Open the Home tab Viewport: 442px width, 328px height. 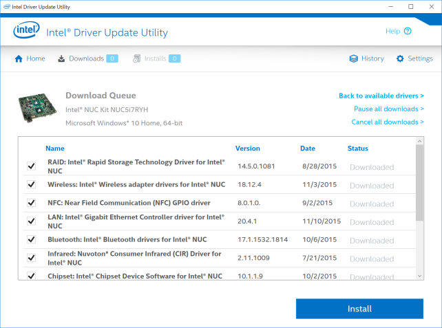(30, 58)
